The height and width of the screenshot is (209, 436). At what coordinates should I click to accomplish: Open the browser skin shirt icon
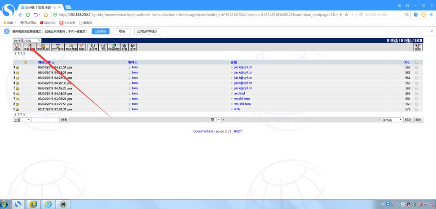(x=407, y=5)
